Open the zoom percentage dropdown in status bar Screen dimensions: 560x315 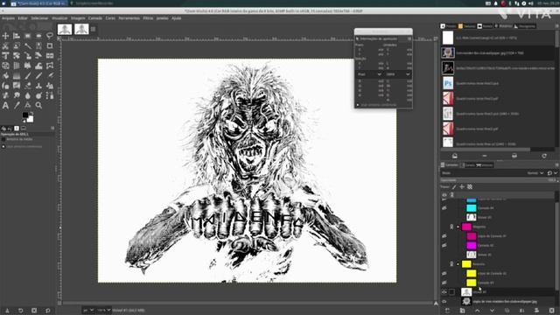click(104, 311)
